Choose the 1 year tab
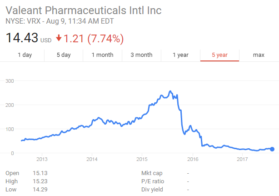This screenshot has height=196, width=279. (x=180, y=55)
